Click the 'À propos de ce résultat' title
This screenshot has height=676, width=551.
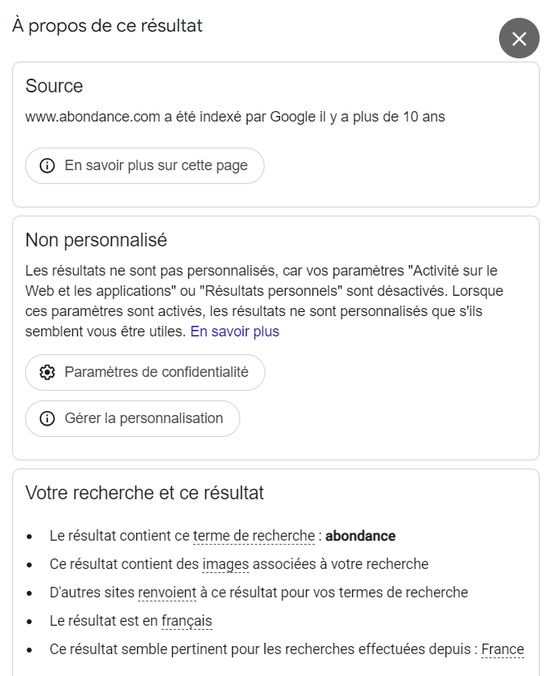click(x=107, y=26)
